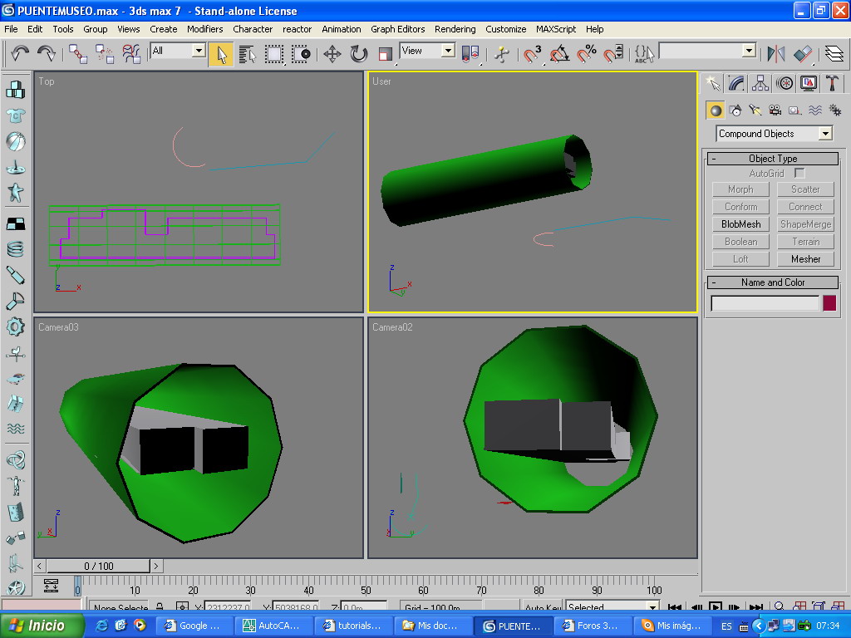Open the Animation menu
This screenshot has width=851, height=638.
(341, 29)
